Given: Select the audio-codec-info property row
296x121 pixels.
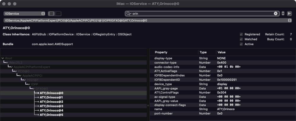Looking at the screenshot, I should click(223, 67).
